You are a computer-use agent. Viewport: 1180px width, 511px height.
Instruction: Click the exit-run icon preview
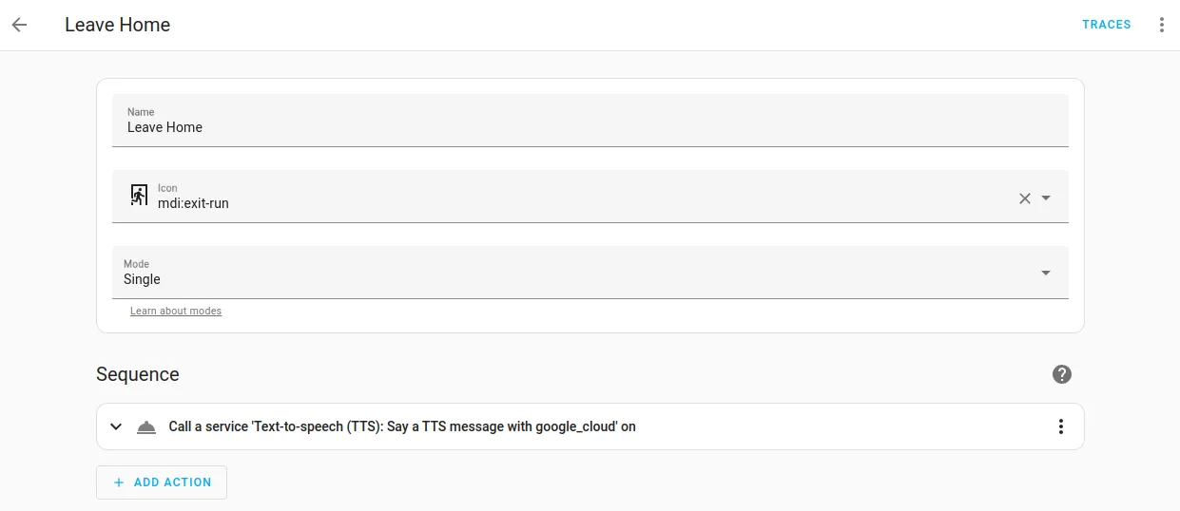(x=139, y=196)
